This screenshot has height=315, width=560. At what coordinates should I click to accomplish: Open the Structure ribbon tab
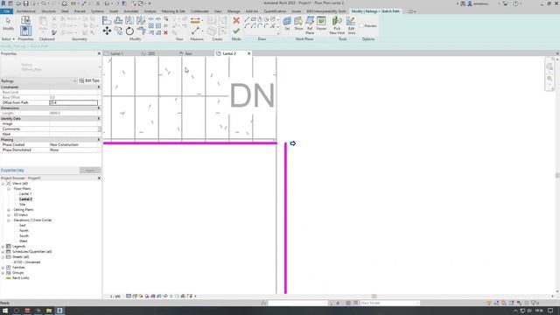(48, 11)
